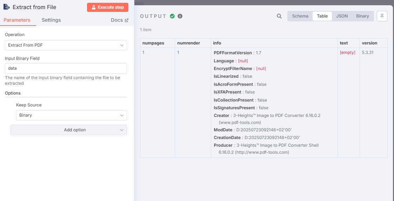Open the Docs external link
The width and height of the screenshot is (394, 201).
click(x=120, y=20)
